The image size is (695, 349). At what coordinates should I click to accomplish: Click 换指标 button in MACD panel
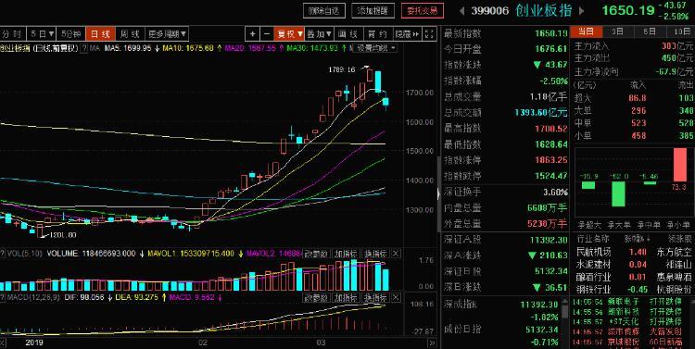tap(375, 297)
